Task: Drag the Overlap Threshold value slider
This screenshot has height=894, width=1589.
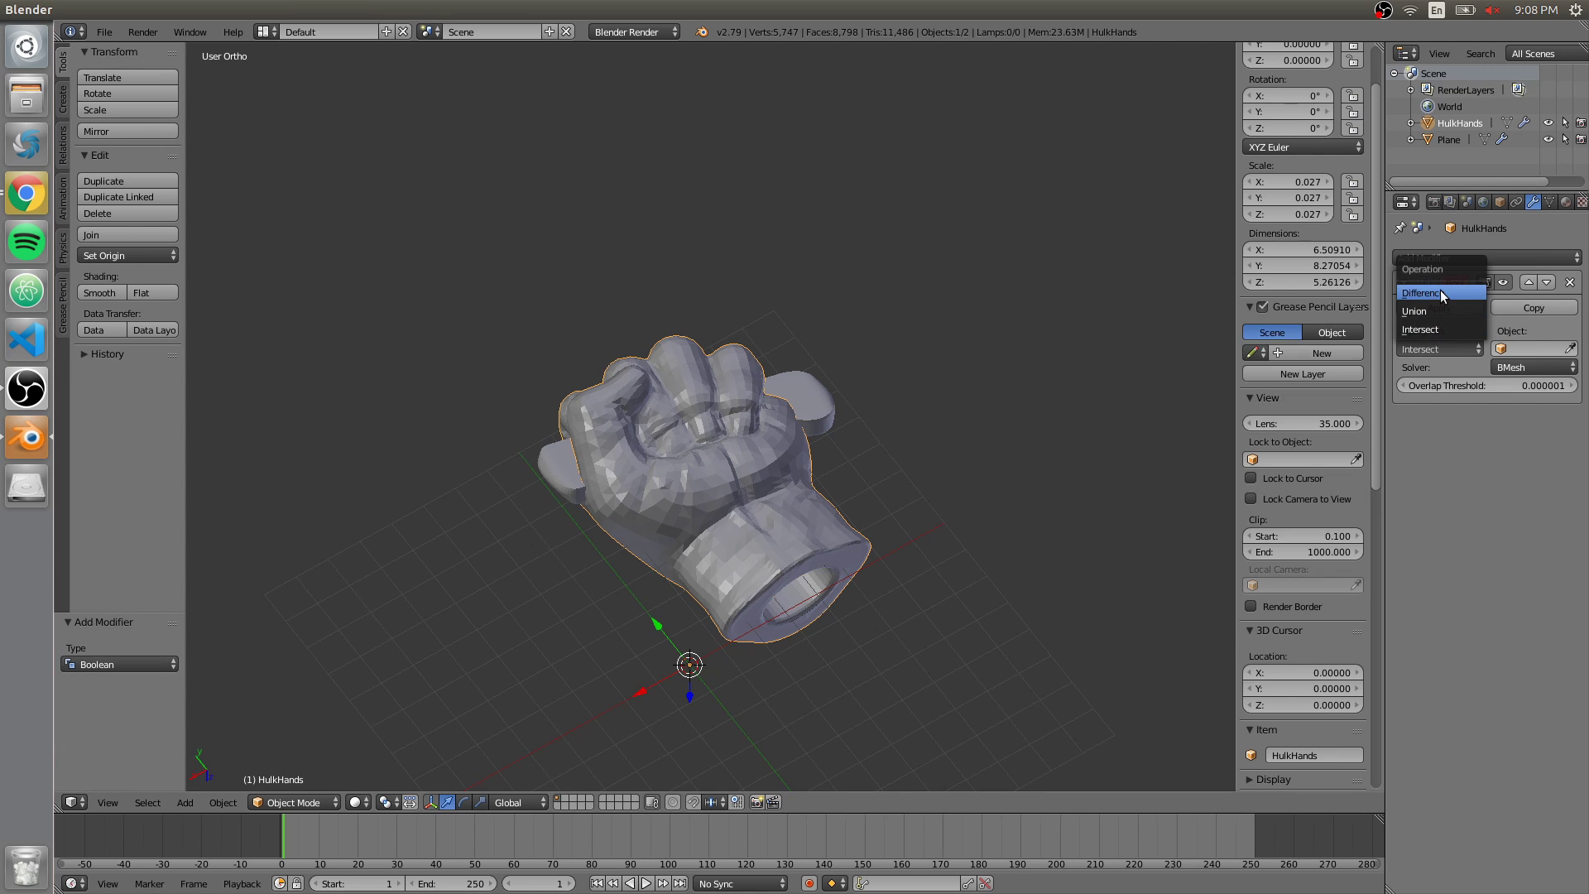Action: [x=1487, y=385]
